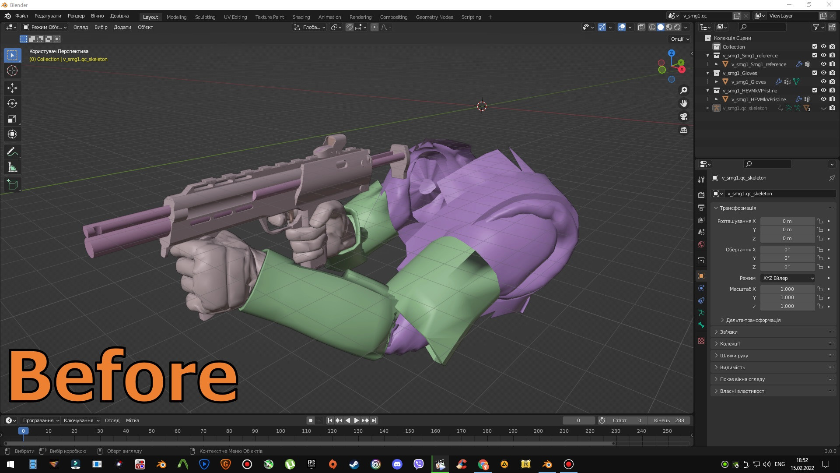Viewport: 840px width, 473px height.
Task: Select the Rotate tool in the left toolbar
Action: 12,103
